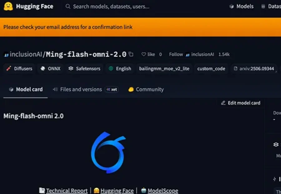This screenshot has height=194, width=281.
Task: Click the Models cube icon
Action: [231, 7]
